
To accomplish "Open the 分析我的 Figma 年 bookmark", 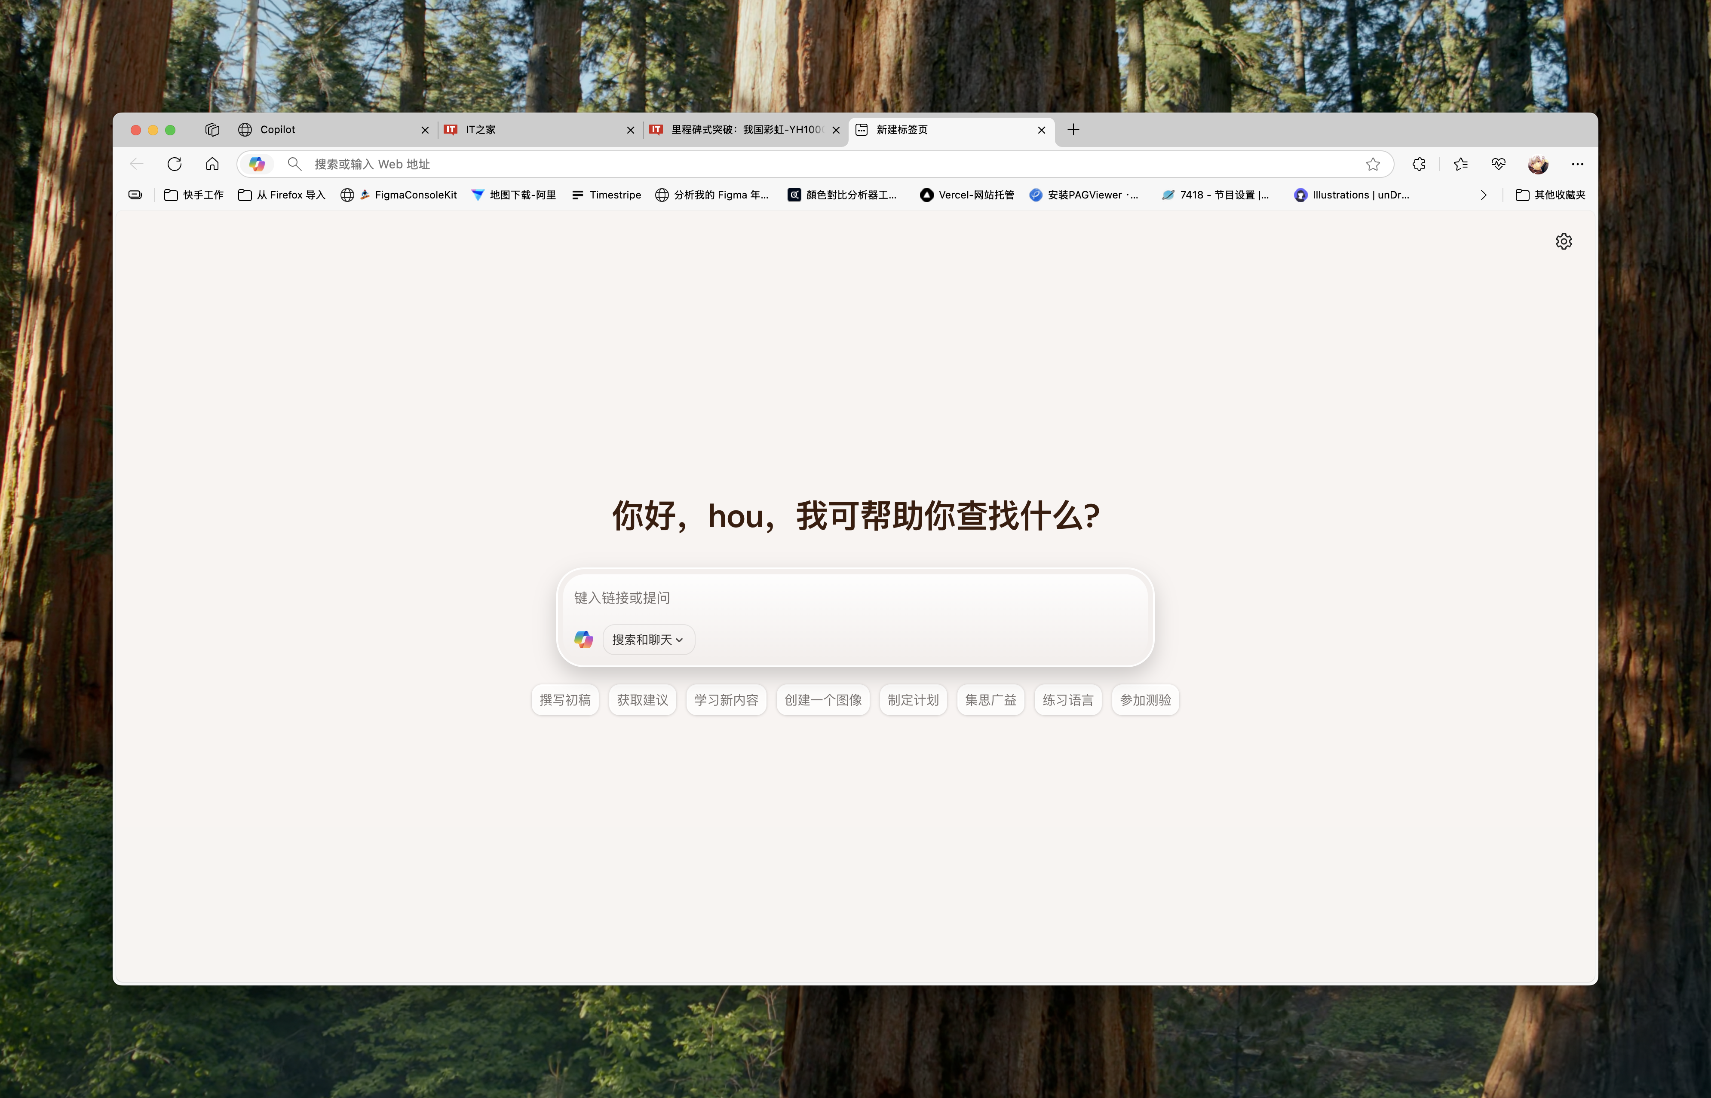I will click(712, 195).
